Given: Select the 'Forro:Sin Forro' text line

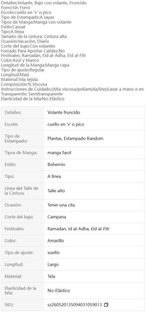Looking at the screenshot, I should pyautogui.click(x=15, y=8).
